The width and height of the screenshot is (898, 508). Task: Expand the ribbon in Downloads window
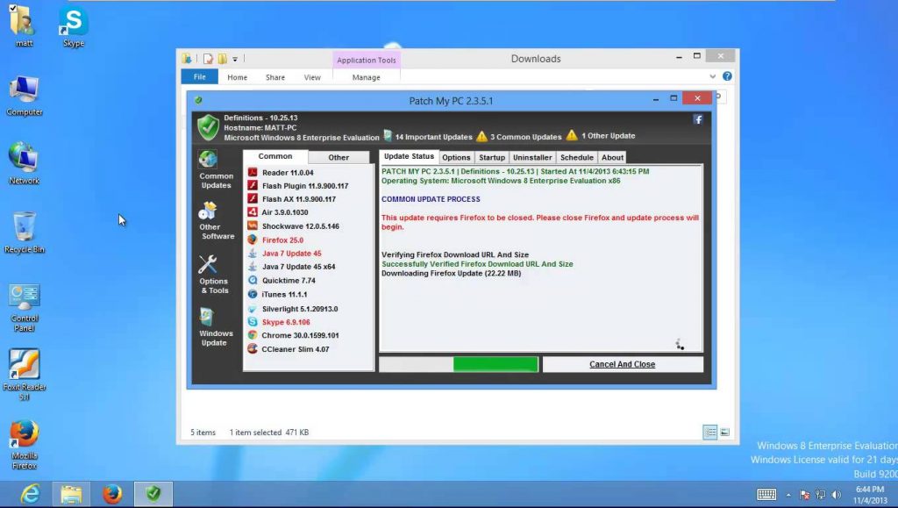(x=712, y=76)
